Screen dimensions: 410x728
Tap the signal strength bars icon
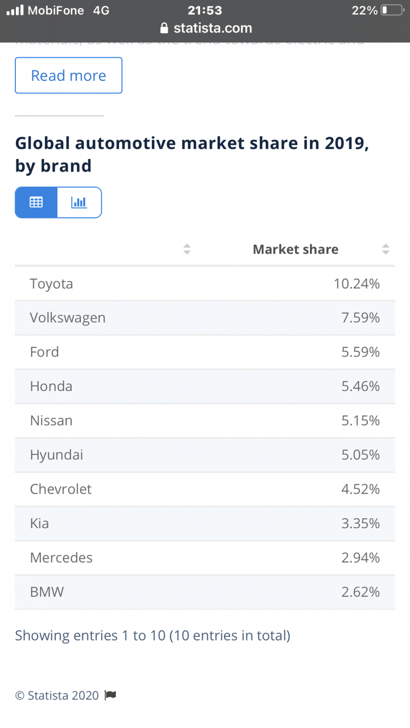[14, 10]
